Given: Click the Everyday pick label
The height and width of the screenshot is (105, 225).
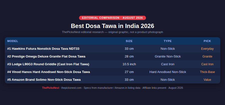Looking at the screenshot, I should [x=207, y=49].
